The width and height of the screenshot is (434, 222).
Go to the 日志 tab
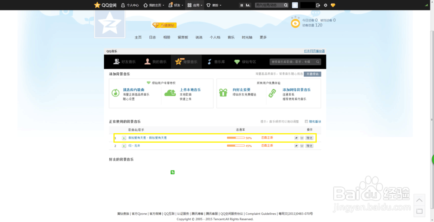[152, 37]
